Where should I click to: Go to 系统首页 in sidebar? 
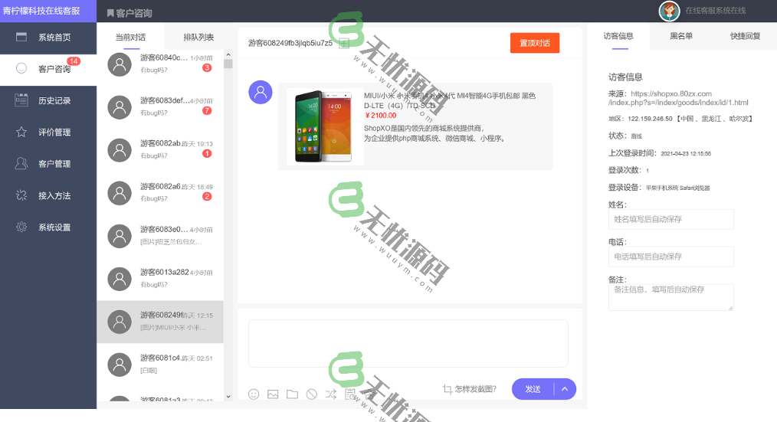(x=48, y=38)
